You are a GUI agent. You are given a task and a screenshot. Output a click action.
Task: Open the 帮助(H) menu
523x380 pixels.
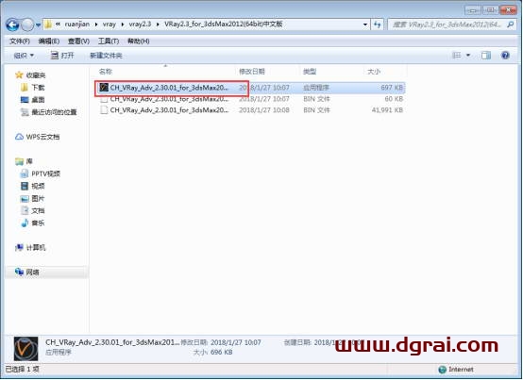139,41
